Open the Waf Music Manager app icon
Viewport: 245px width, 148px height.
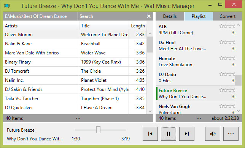click(7, 6)
